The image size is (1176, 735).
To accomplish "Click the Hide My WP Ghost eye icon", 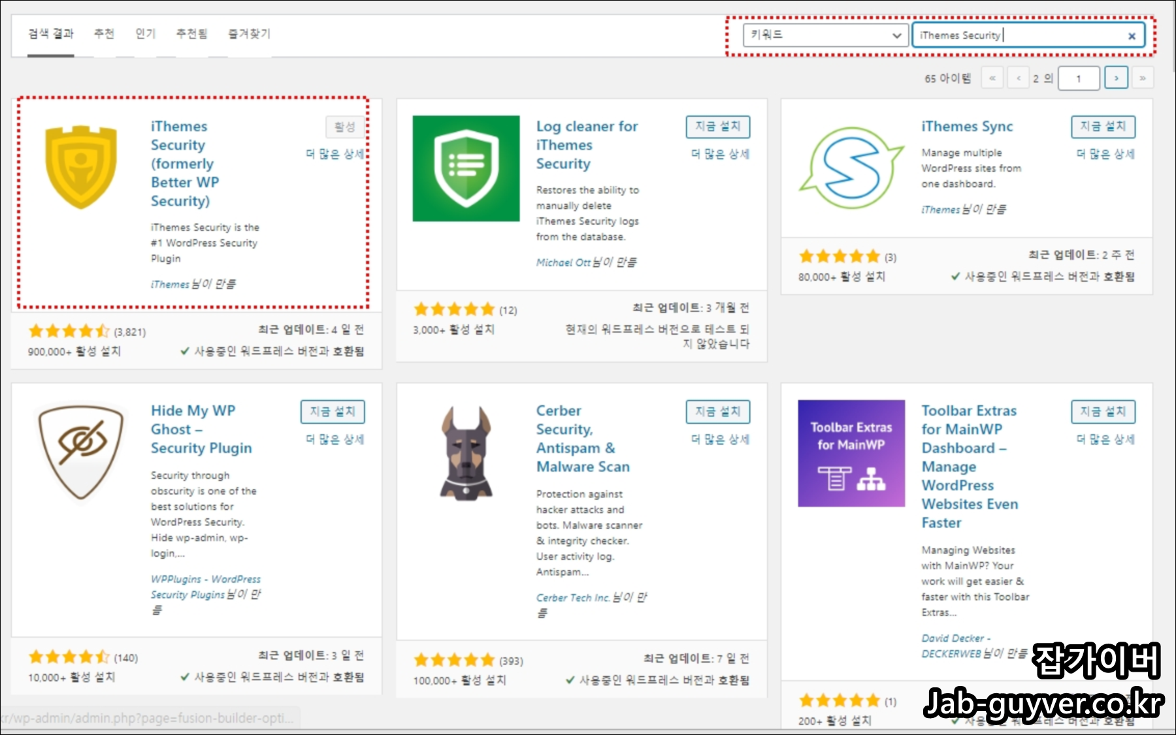I will point(81,450).
